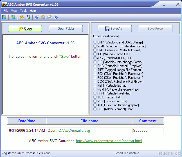Choose PDF (Adobe Acrobat) - bonus
This screenshot has height=157, width=182.
pyautogui.click(x=115, y=109)
